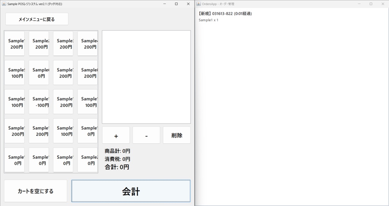Select the Sample4 200円 product button
The width and height of the screenshot is (389, 206).
[x=88, y=44]
